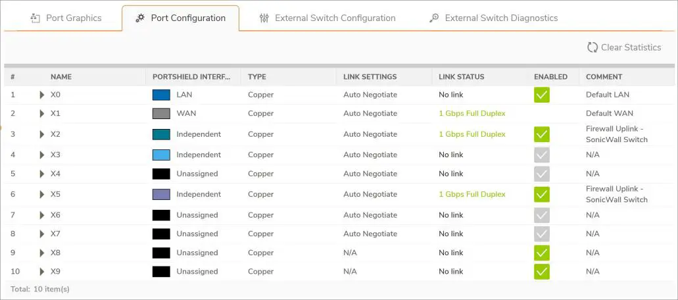Click the External Switch Configuration sliders icon
The image size is (678, 300).
coord(264,18)
